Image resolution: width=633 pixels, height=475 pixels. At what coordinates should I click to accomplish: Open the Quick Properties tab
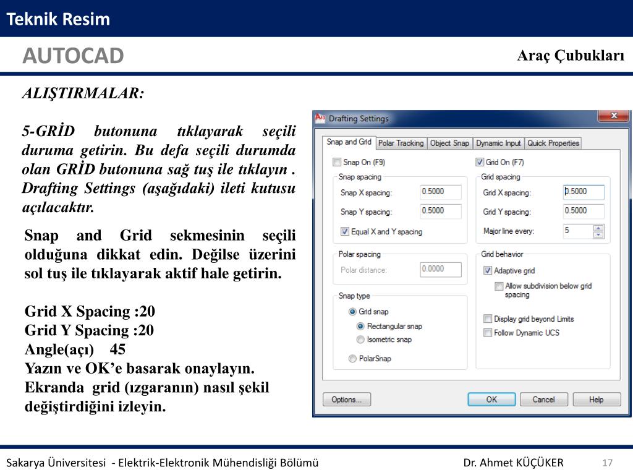tap(553, 143)
